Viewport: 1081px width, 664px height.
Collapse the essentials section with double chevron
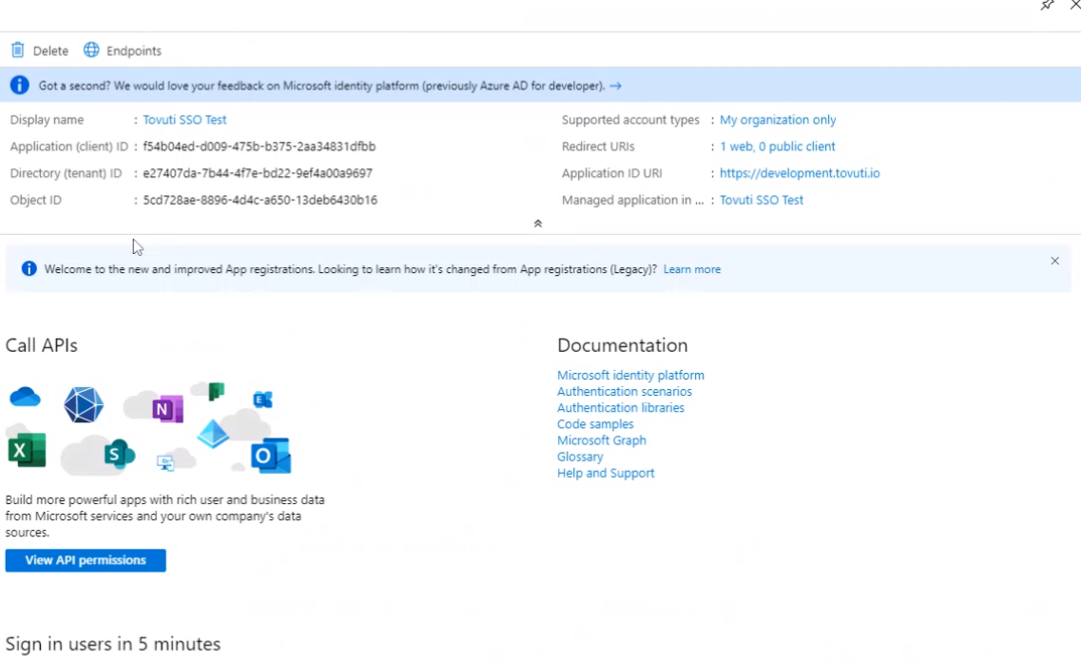point(538,224)
